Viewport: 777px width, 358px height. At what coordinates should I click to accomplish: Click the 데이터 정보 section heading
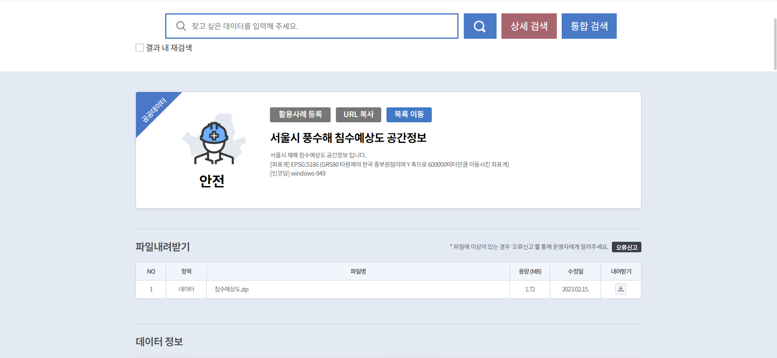tap(159, 341)
